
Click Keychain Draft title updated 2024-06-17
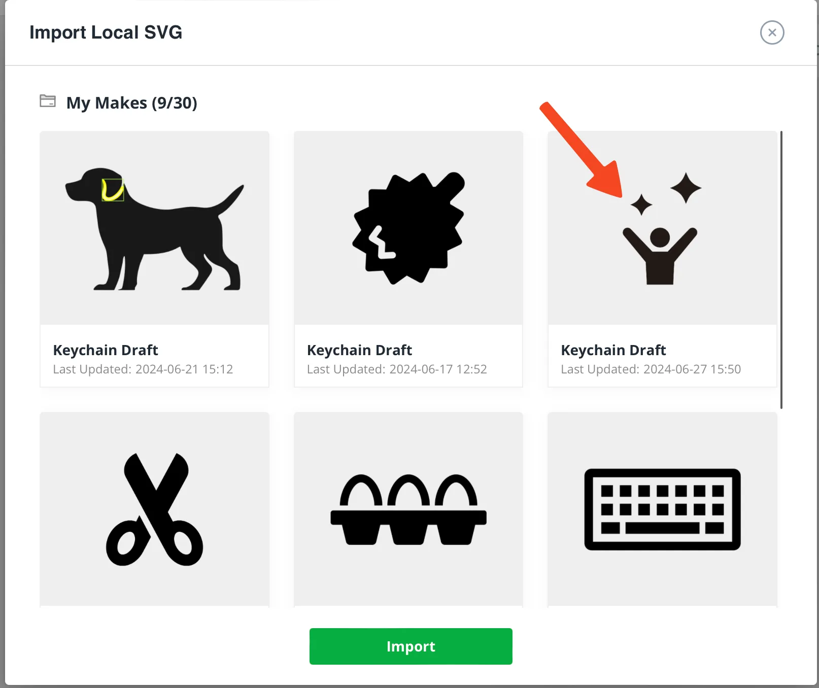pyautogui.click(x=359, y=350)
